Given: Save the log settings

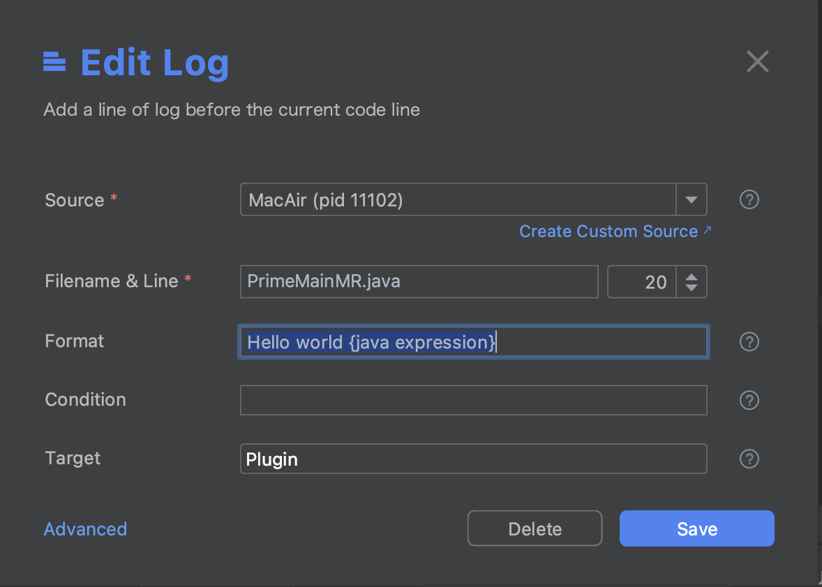Looking at the screenshot, I should [696, 529].
